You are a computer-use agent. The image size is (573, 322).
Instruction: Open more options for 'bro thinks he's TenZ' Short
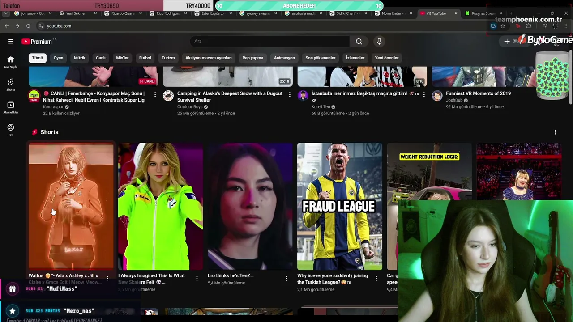286,278
